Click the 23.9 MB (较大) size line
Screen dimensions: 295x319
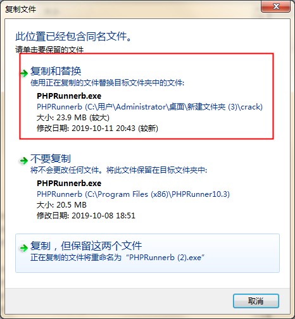coord(73,118)
